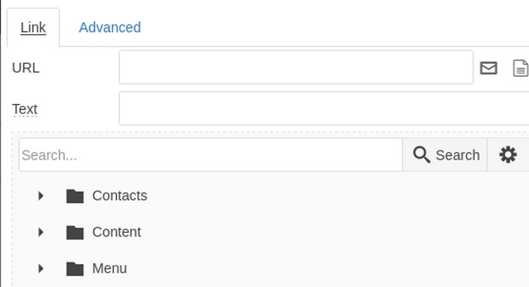This screenshot has height=287, width=529.
Task: Click the email envelope icon beside URL
Action: pyautogui.click(x=488, y=68)
